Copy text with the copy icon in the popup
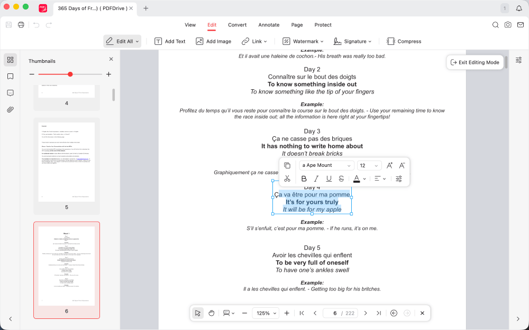 coord(287,165)
